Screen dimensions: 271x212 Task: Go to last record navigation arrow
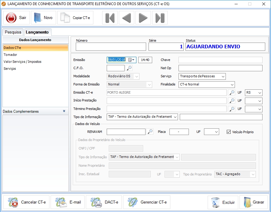(x=160, y=18)
